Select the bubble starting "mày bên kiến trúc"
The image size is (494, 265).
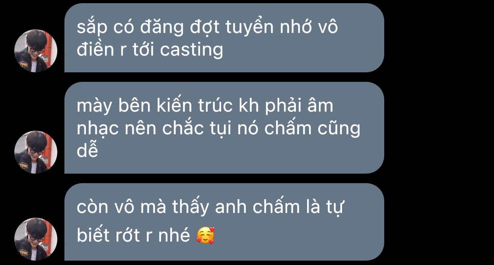pyautogui.click(x=224, y=128)
